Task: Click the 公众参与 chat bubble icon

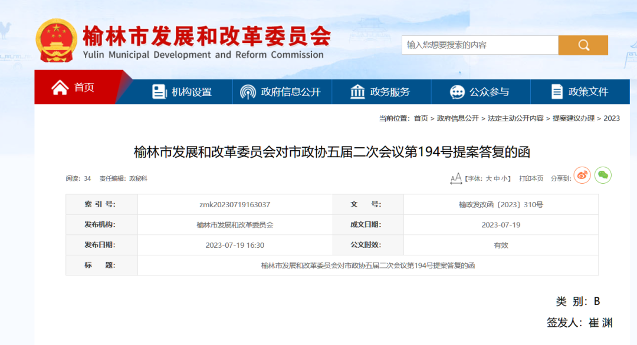Action: coord(457,92)
